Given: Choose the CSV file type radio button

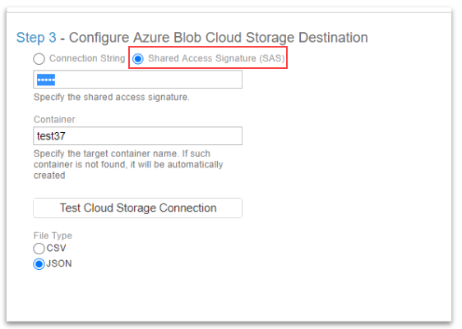Looking at the screenshot, I should (39, 249).
